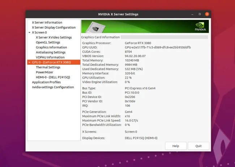Open OpenGL Settings page
235x167 pixels.
[x=48, y=42]
